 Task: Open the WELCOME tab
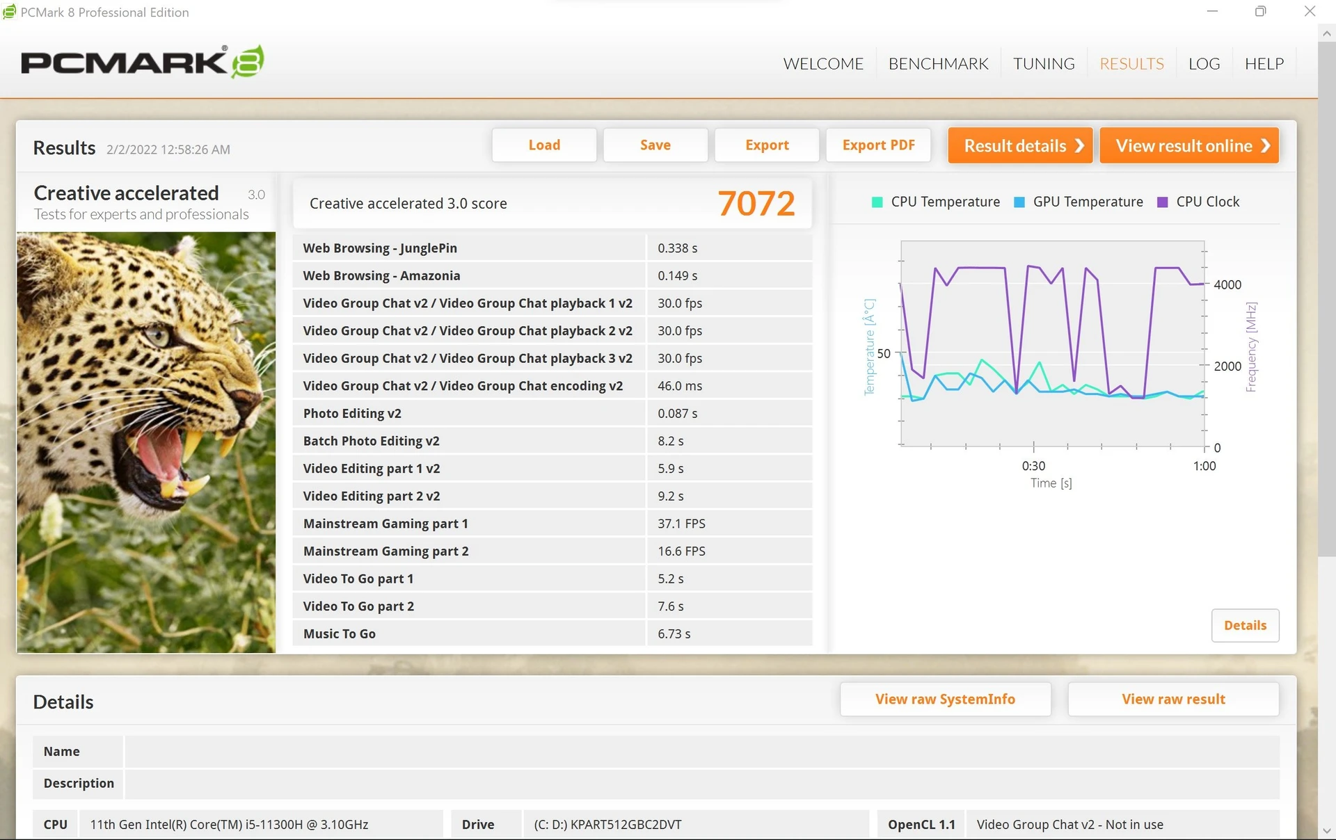(x=823, y=63)
